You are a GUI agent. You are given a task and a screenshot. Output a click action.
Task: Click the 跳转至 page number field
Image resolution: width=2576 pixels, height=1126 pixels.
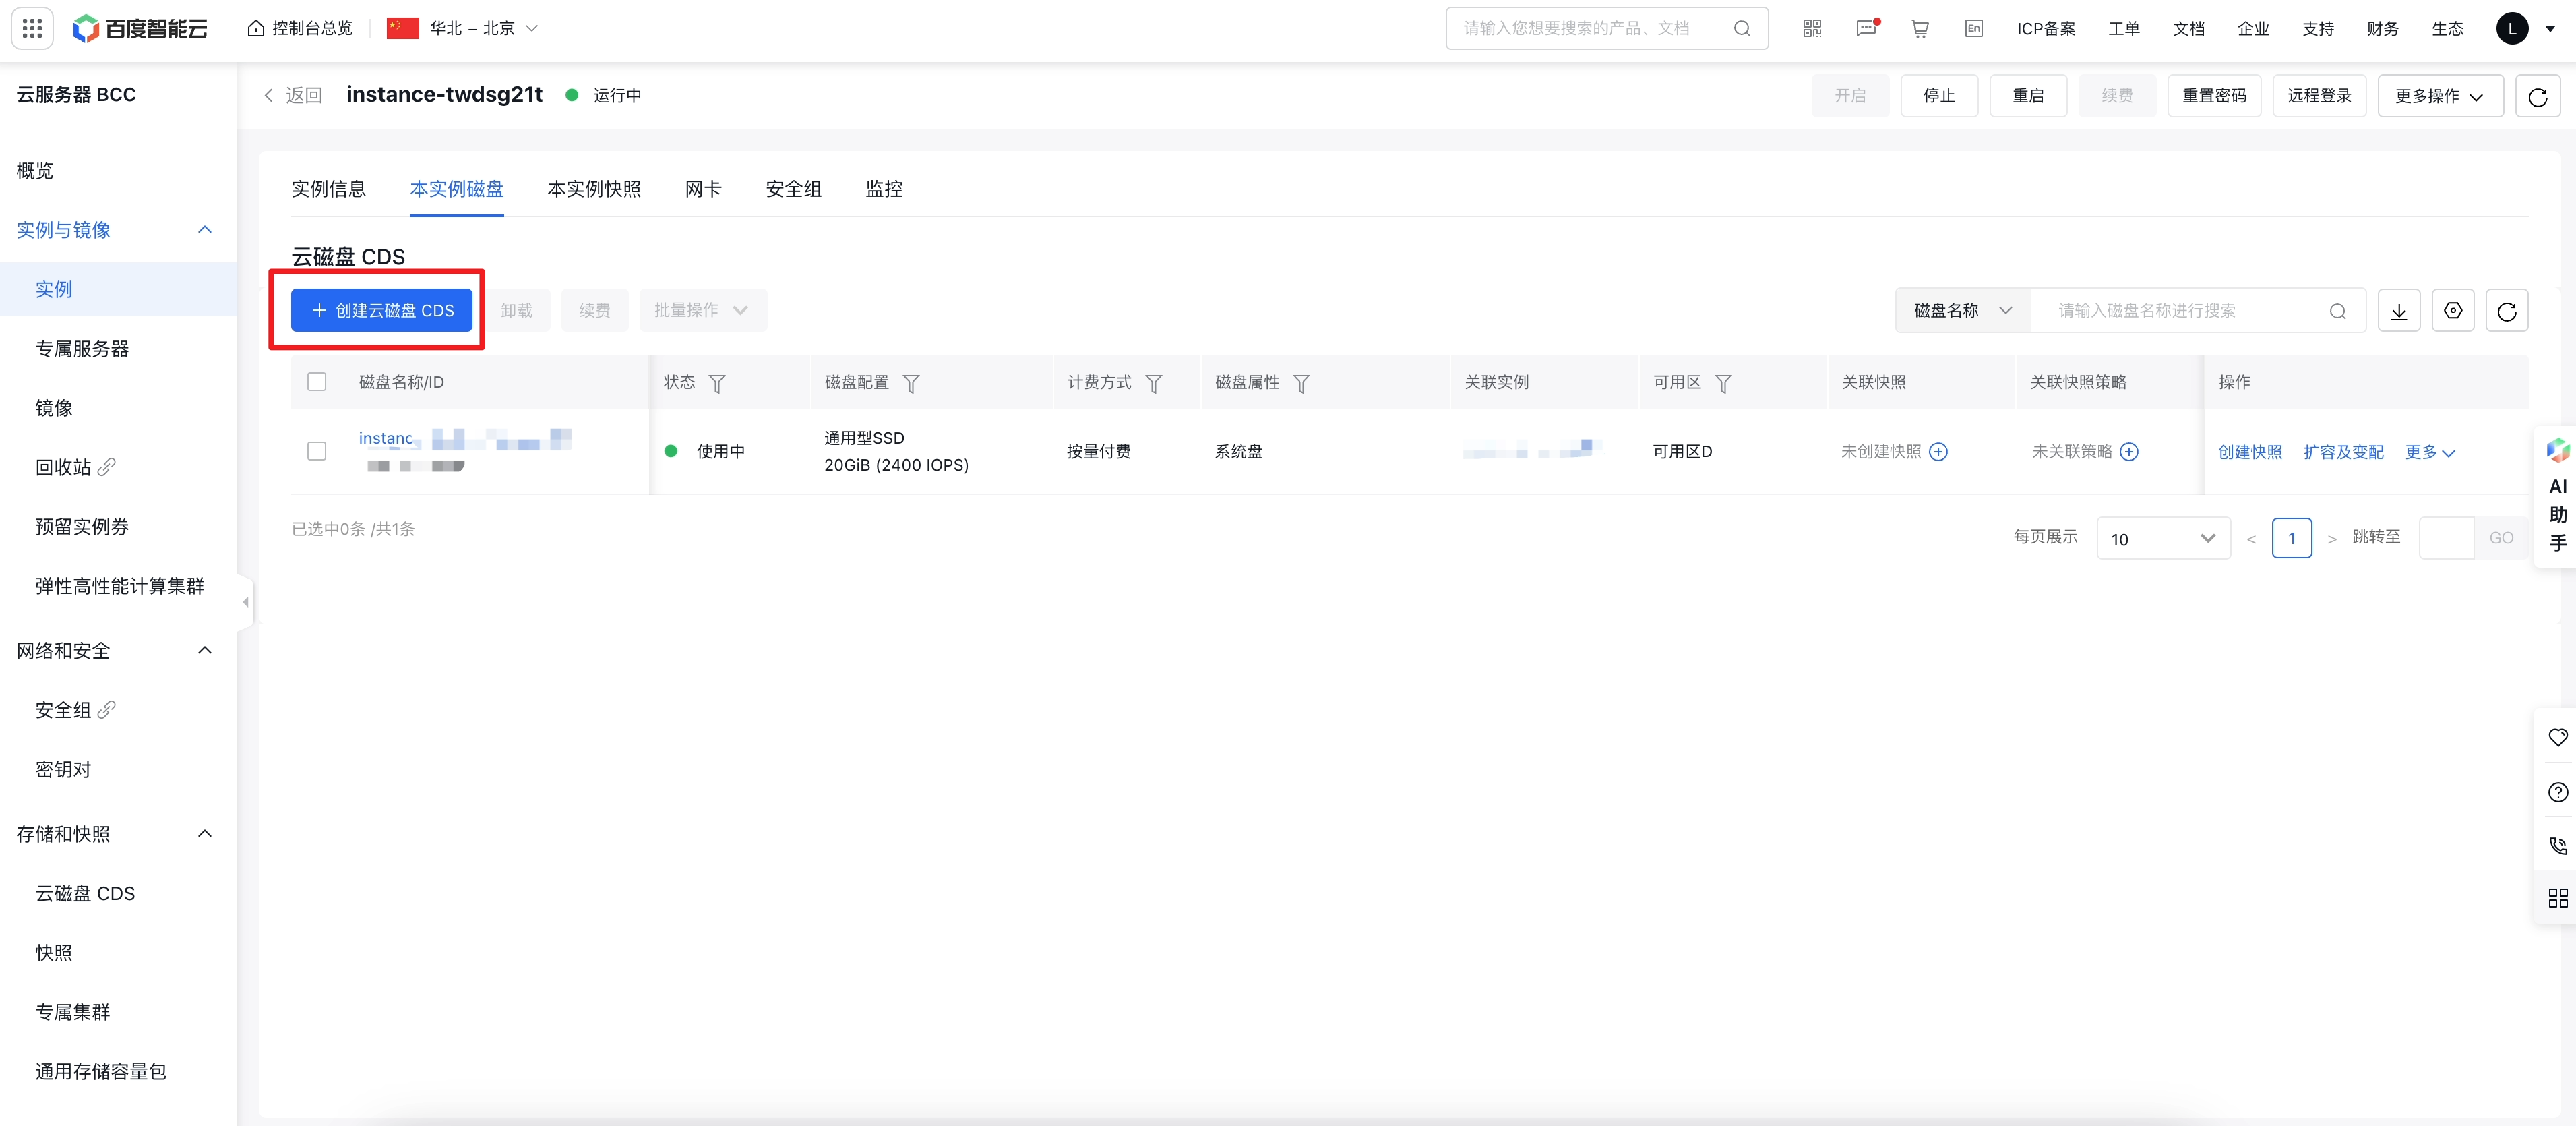click(x=2446, y=538)
